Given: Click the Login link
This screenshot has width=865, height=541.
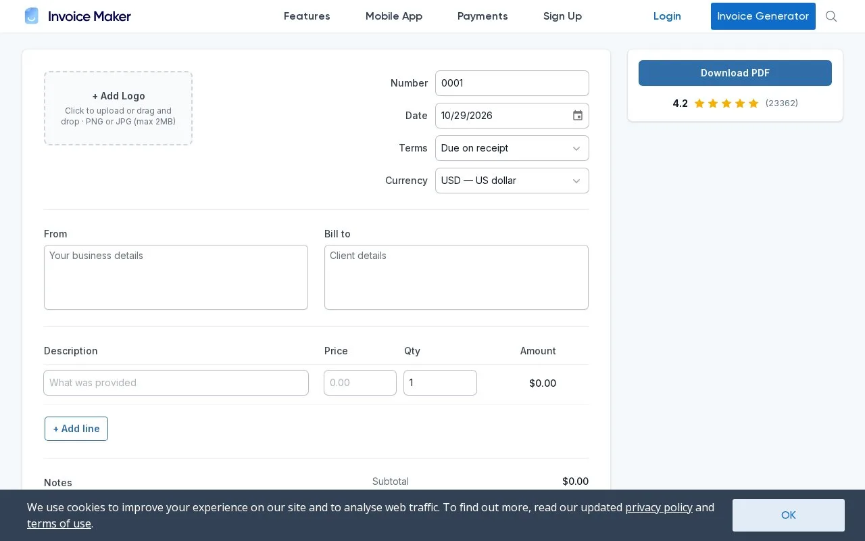Looking at the screenshot, I should pyautogui.click(x=667, y=16).
